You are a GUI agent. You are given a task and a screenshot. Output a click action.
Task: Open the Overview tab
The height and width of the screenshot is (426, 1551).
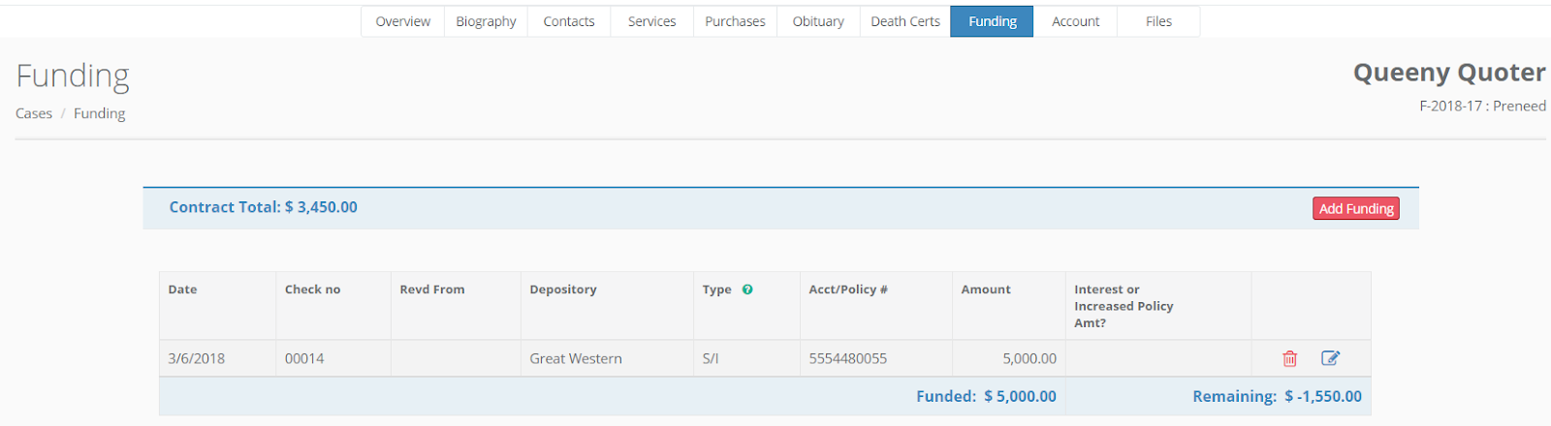click(402, 21)
